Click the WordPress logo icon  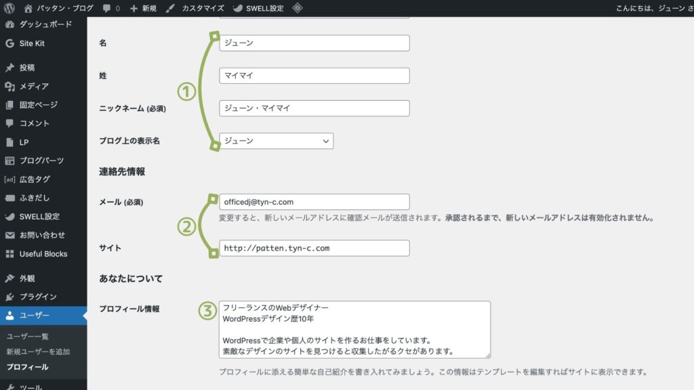point(9,9)
